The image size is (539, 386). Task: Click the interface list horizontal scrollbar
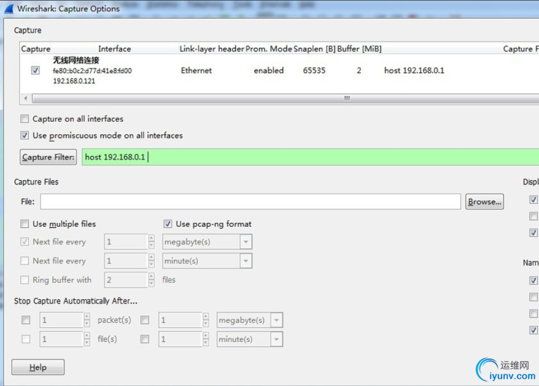tap(285, 99)
